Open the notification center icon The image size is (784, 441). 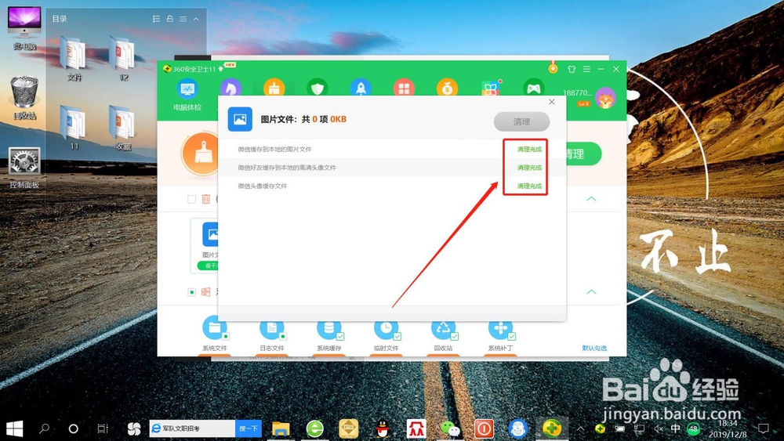[x=763, y=428]
